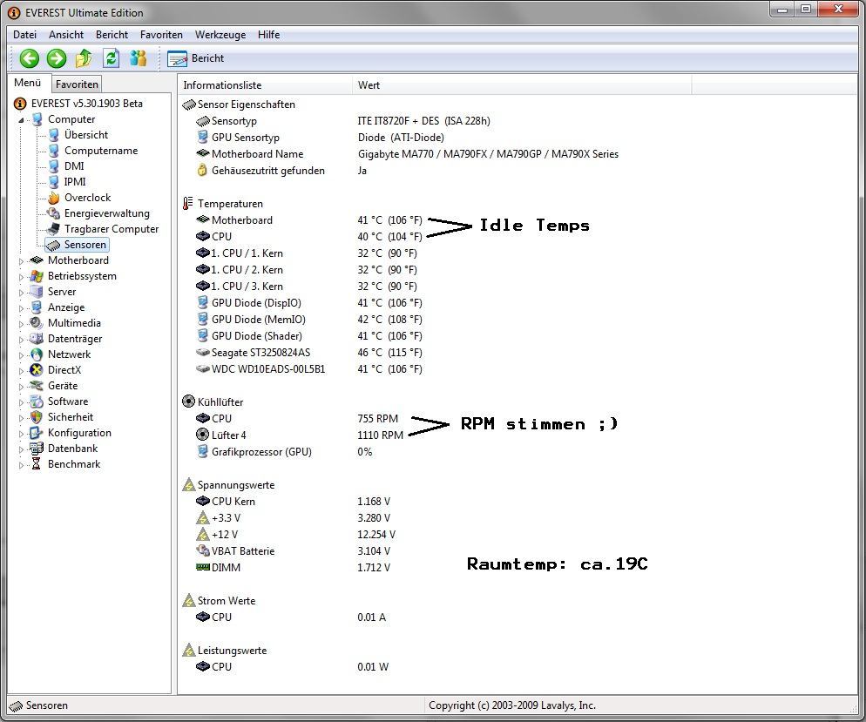Click the VBAT Batterie icon
The width and height of the screenshot is (866, 722).
coord(203,551)
